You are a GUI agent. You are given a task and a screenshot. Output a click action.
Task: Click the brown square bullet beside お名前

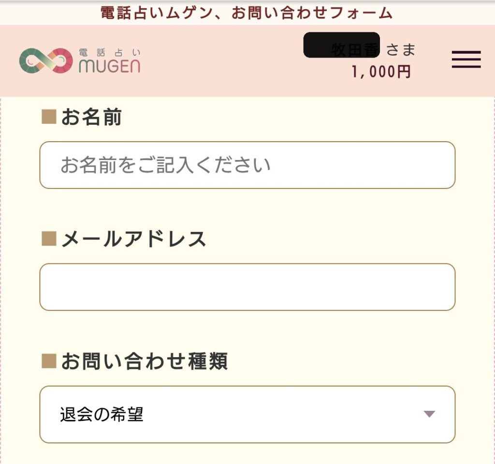pyautogui.click(x=49, y=116)
